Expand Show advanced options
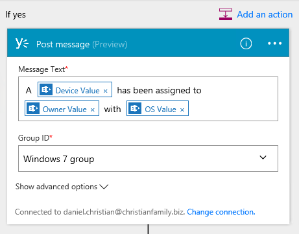The height and width of the screenshot is (234, 299). pos(62,187)
